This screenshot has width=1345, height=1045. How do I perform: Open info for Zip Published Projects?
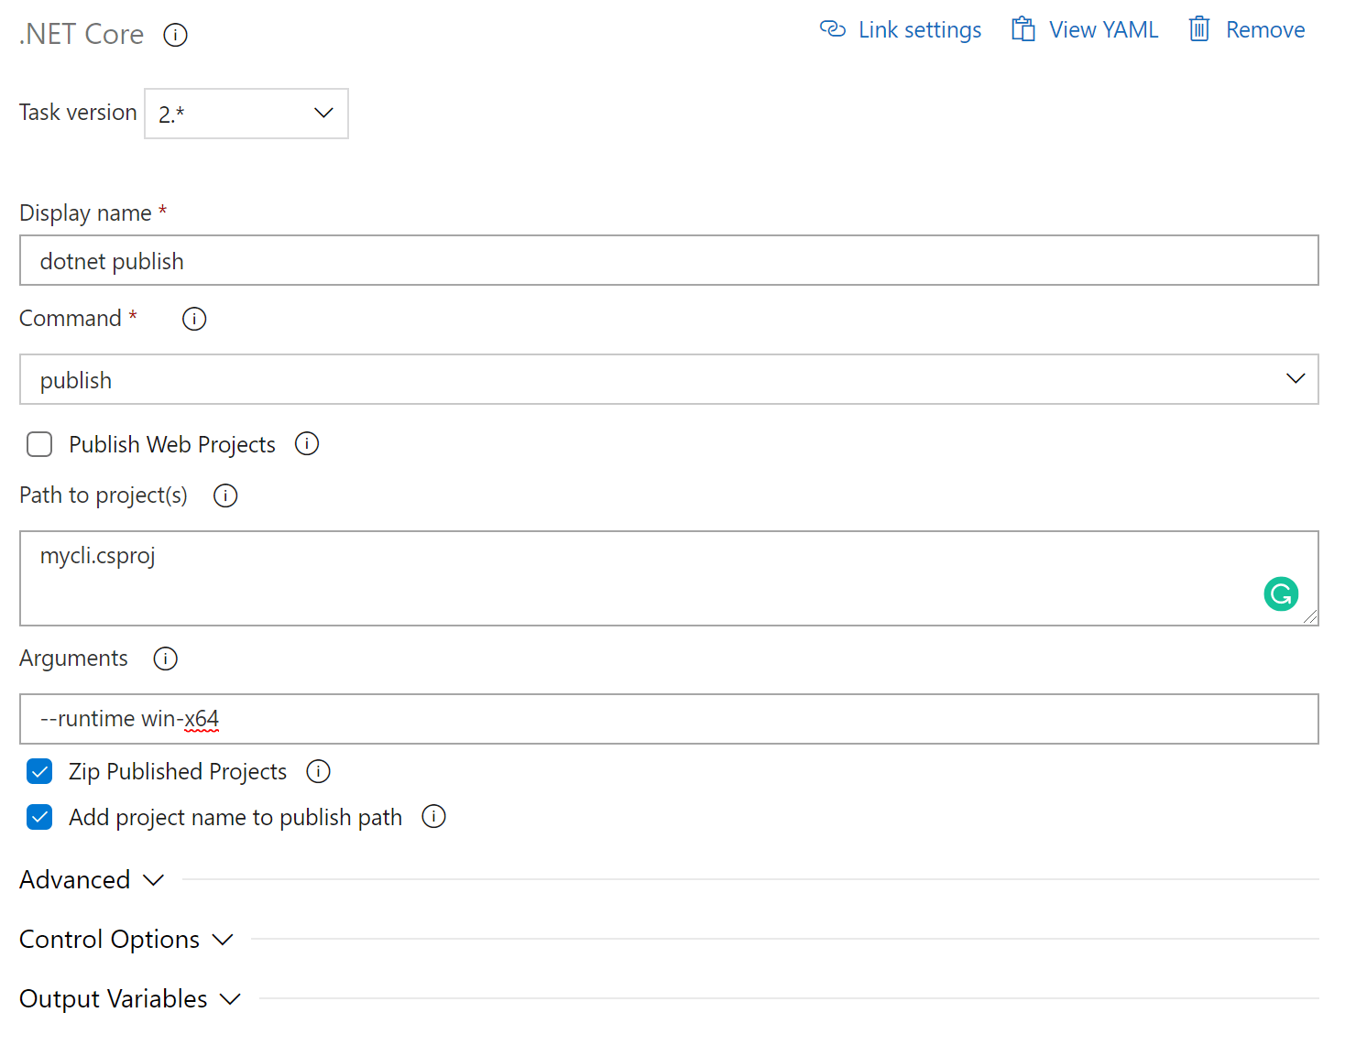[x=317, y=771]
